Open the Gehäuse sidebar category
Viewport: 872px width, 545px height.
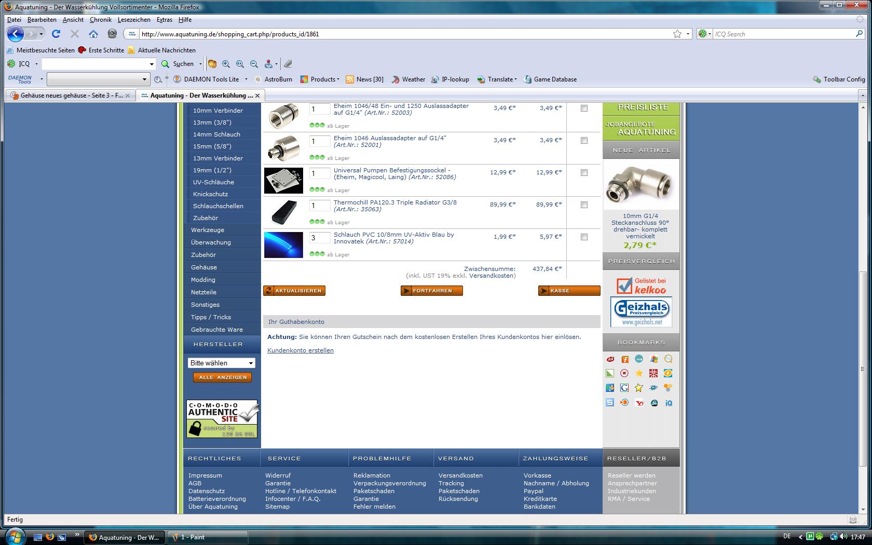pos(204,267)
